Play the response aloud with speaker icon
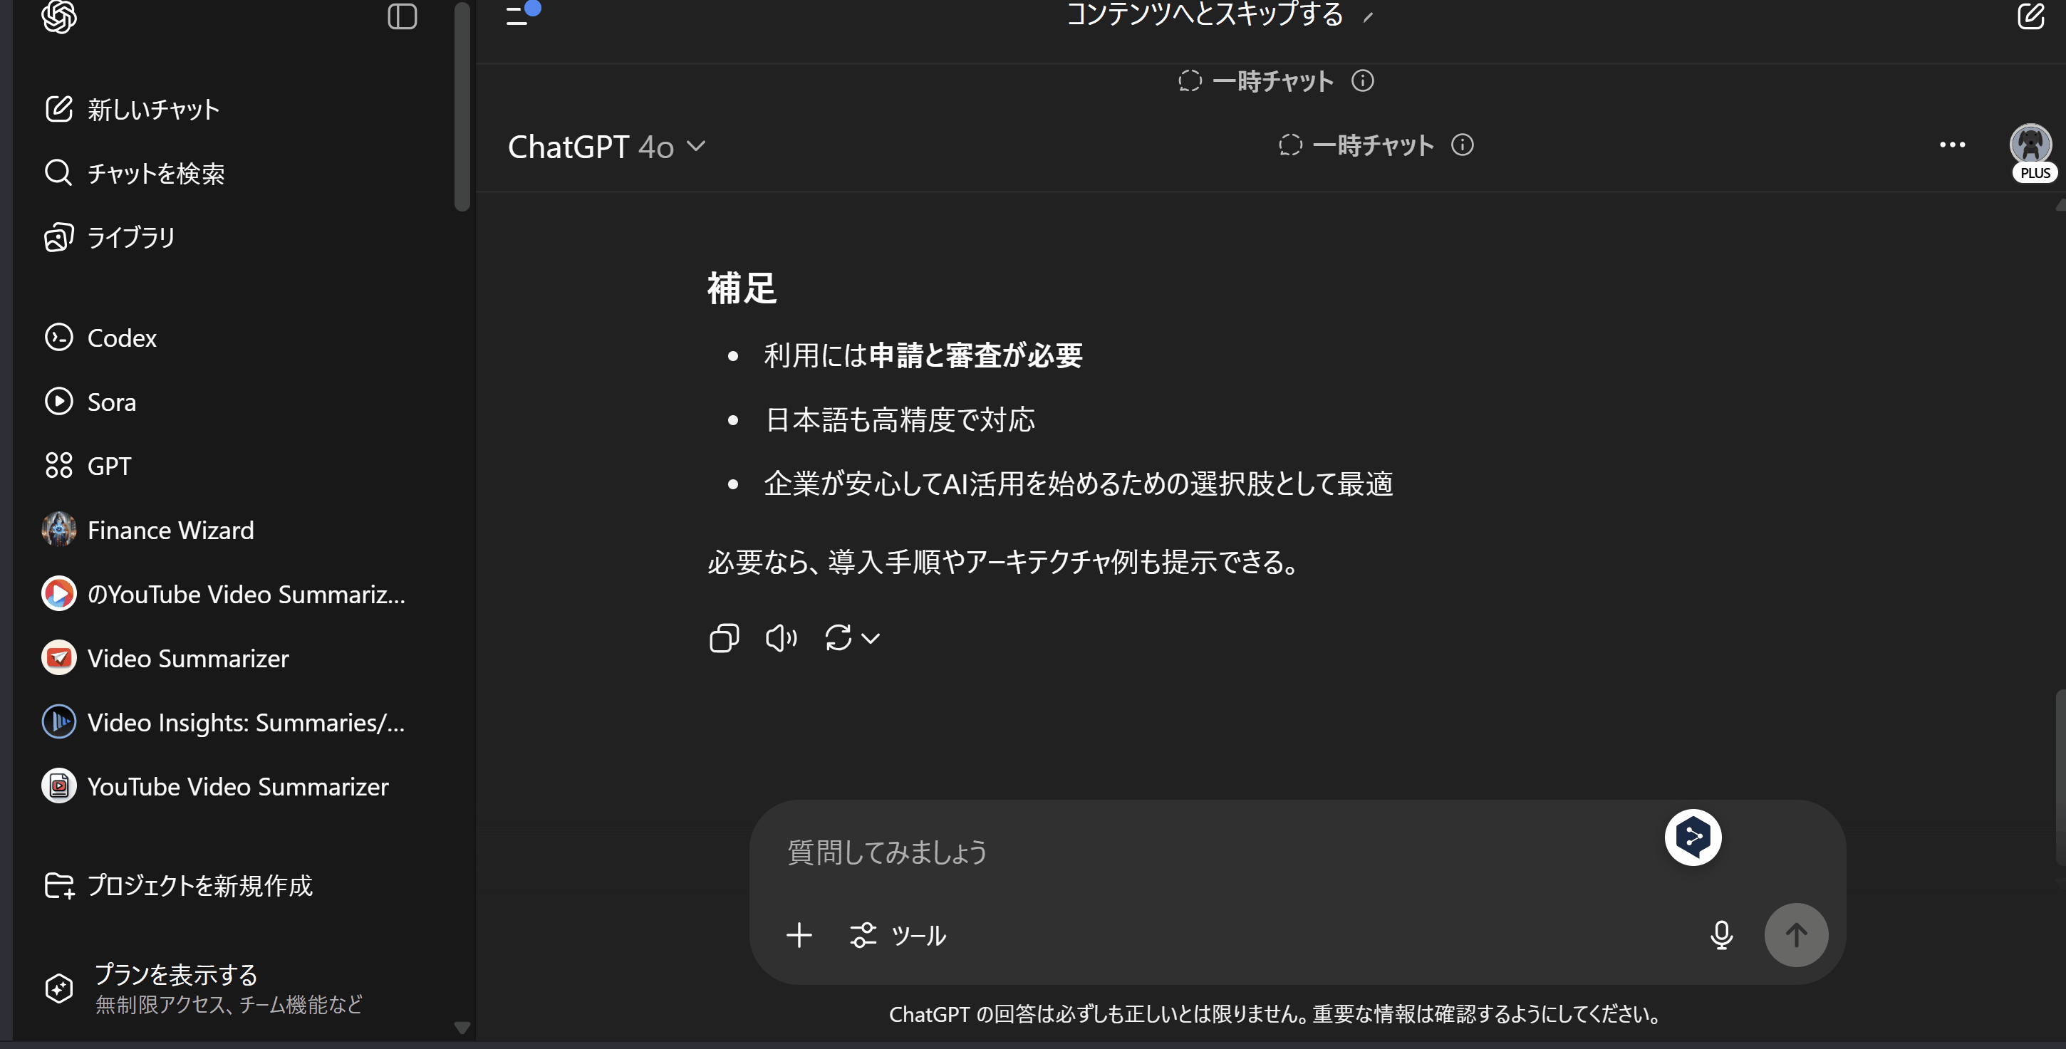Screen dimensions: 2066x1049 tap(782, 638)
